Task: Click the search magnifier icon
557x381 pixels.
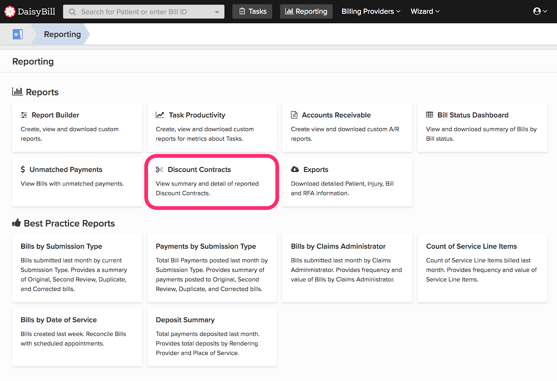Action: [72, 12]
